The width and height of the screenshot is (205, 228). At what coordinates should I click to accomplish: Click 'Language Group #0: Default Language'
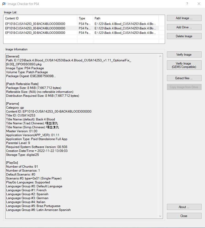coord(34,186)
